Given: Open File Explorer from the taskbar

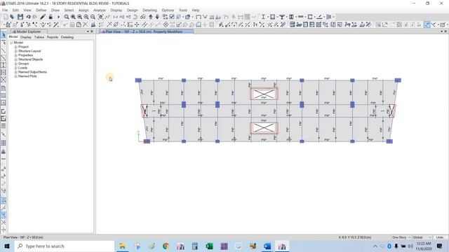Looking at the screenshot, I should click(122, 246).
